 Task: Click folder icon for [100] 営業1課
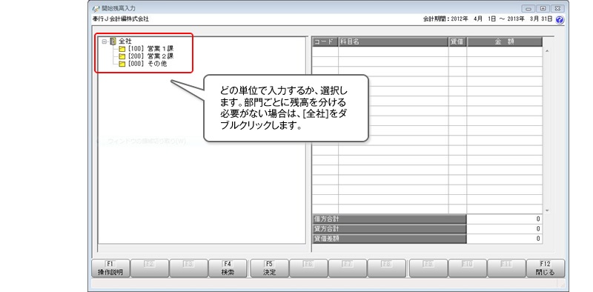(122, 49)
